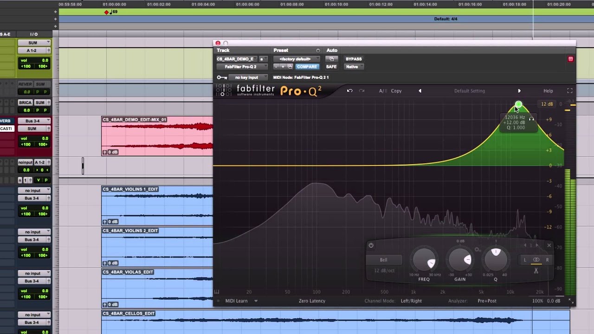Click the resize corner icon in Pro-Q 2

(x=571, y=302)
